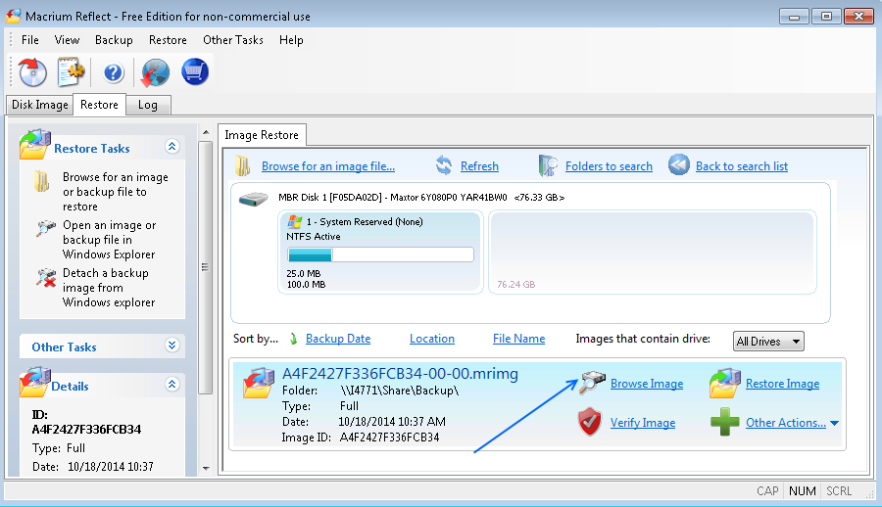Click the Refresh link
882x507 pixels.
point(479,166)
